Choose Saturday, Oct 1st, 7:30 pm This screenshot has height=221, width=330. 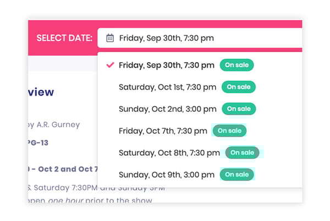point(167,87)
